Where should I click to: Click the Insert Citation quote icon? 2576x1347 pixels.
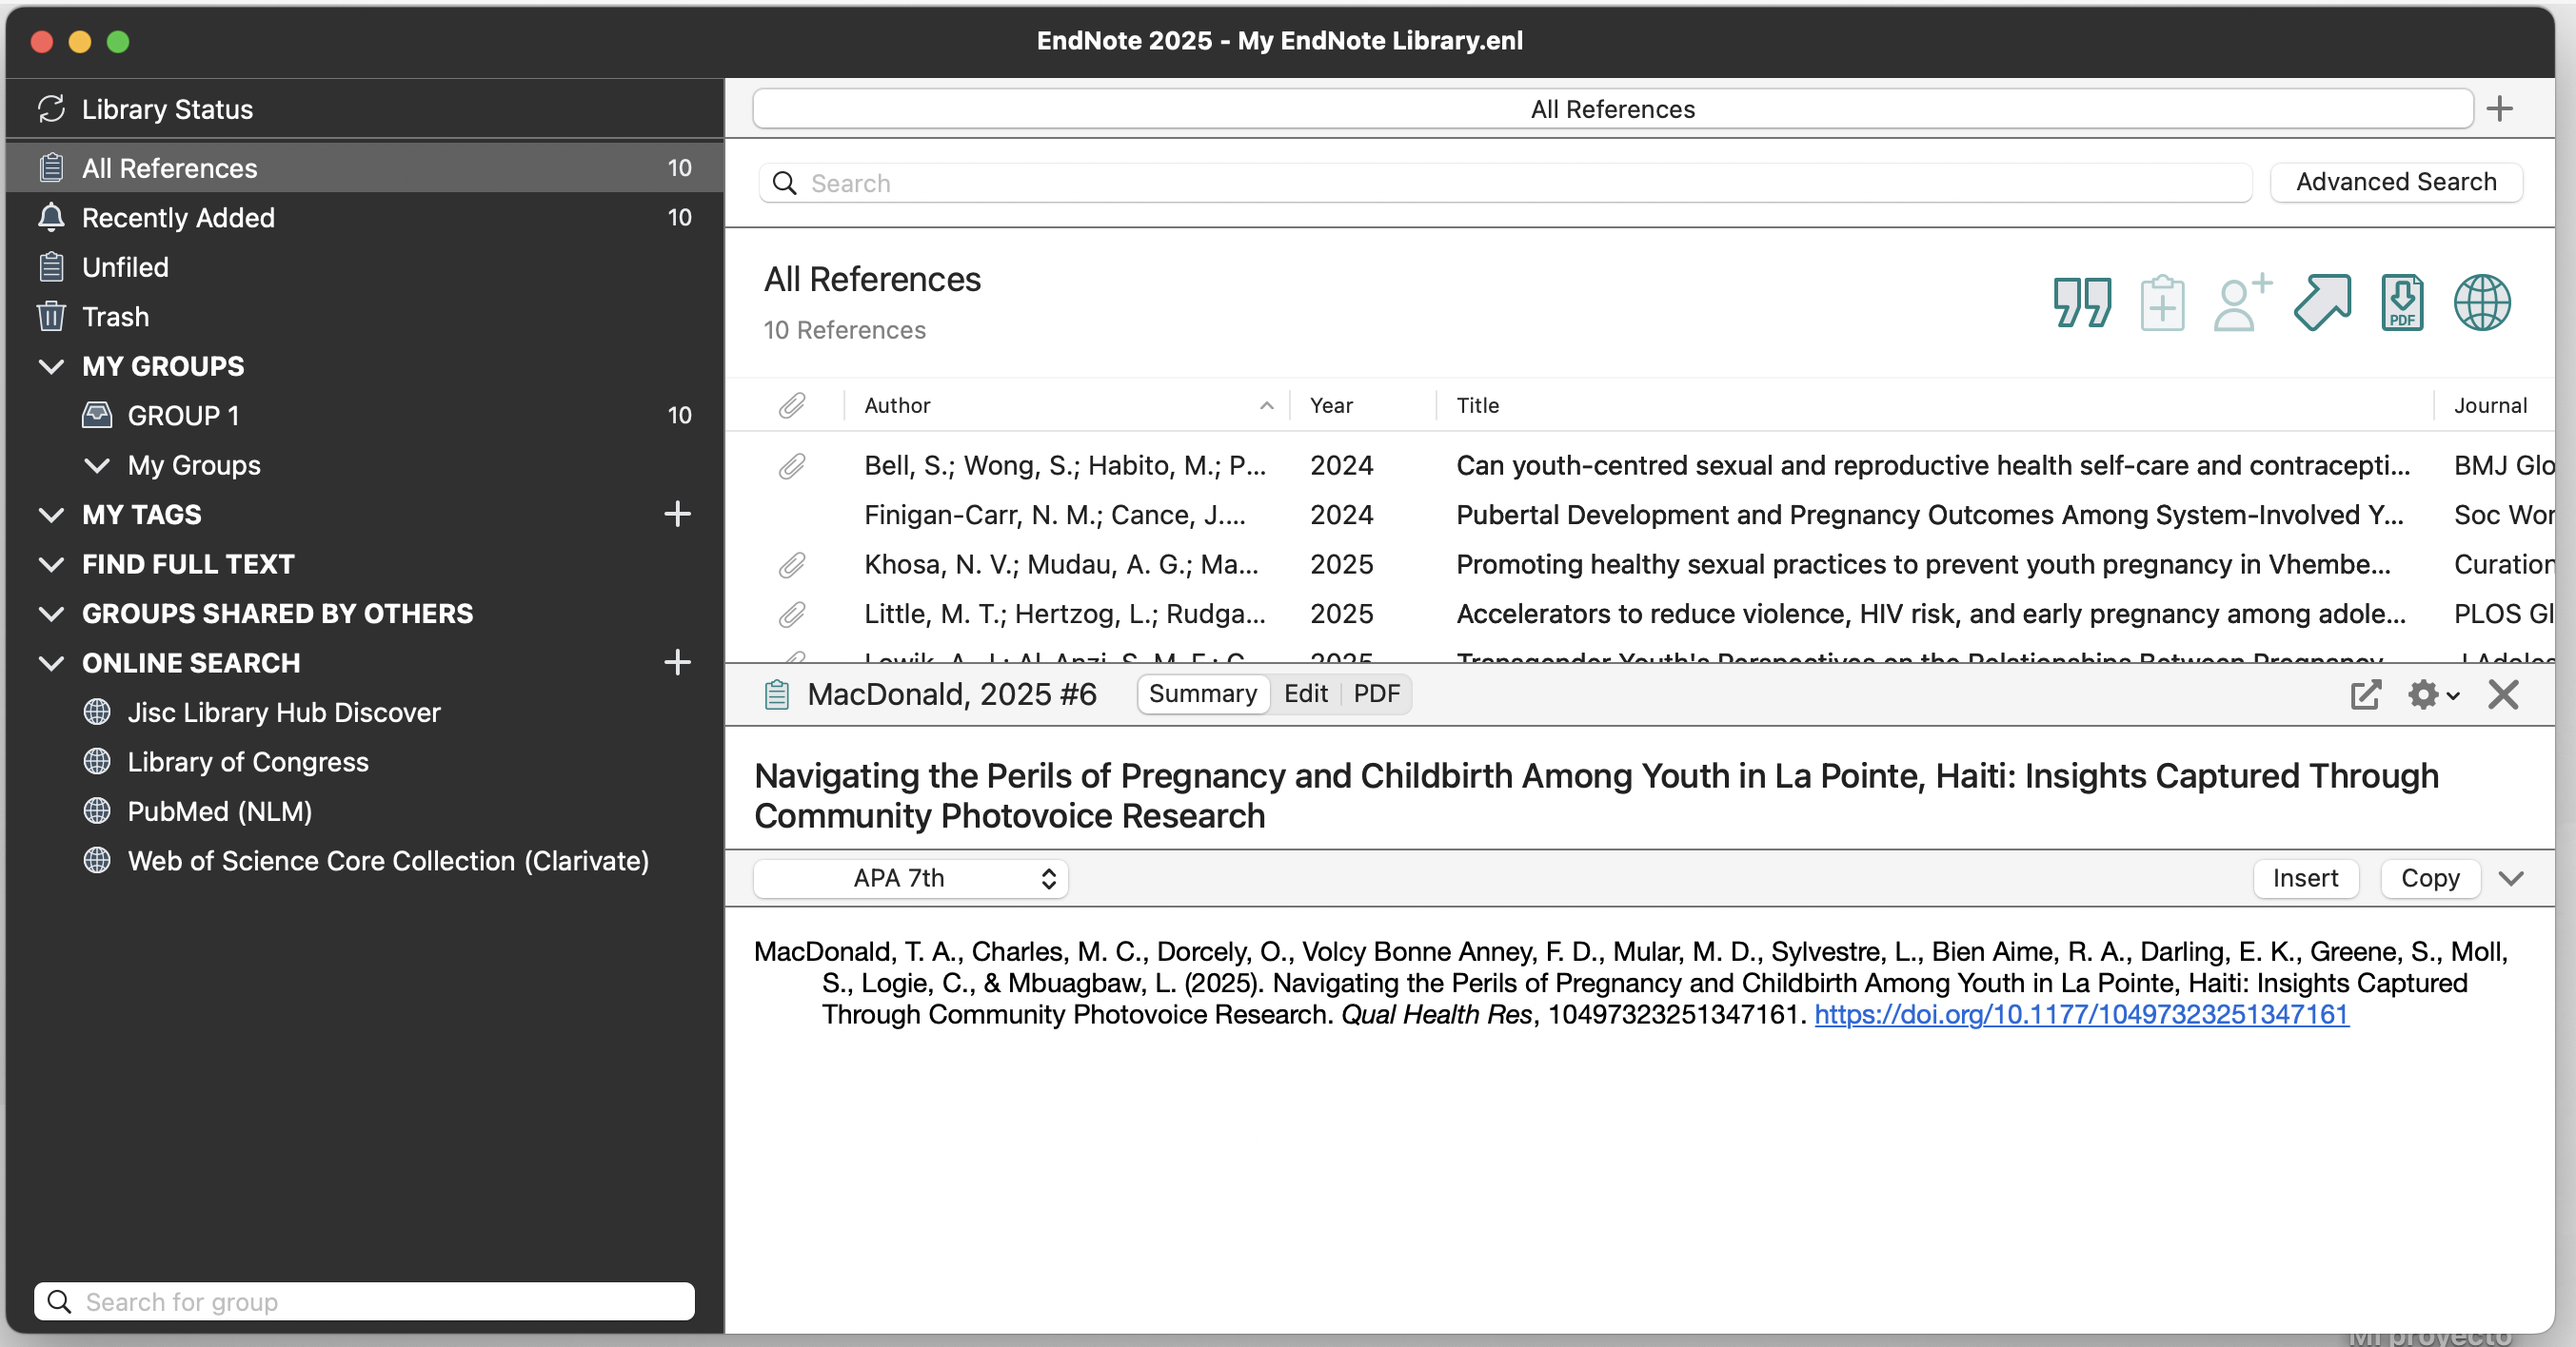[x=2082, y=302]
